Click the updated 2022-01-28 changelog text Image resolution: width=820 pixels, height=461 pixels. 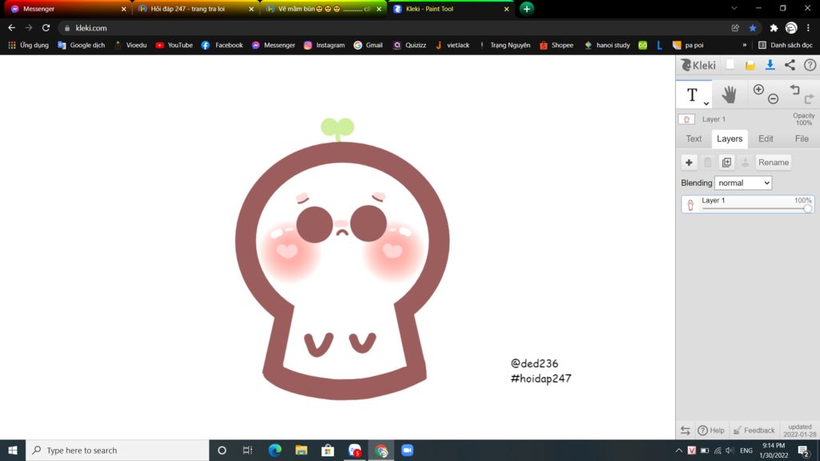(800, 430)
